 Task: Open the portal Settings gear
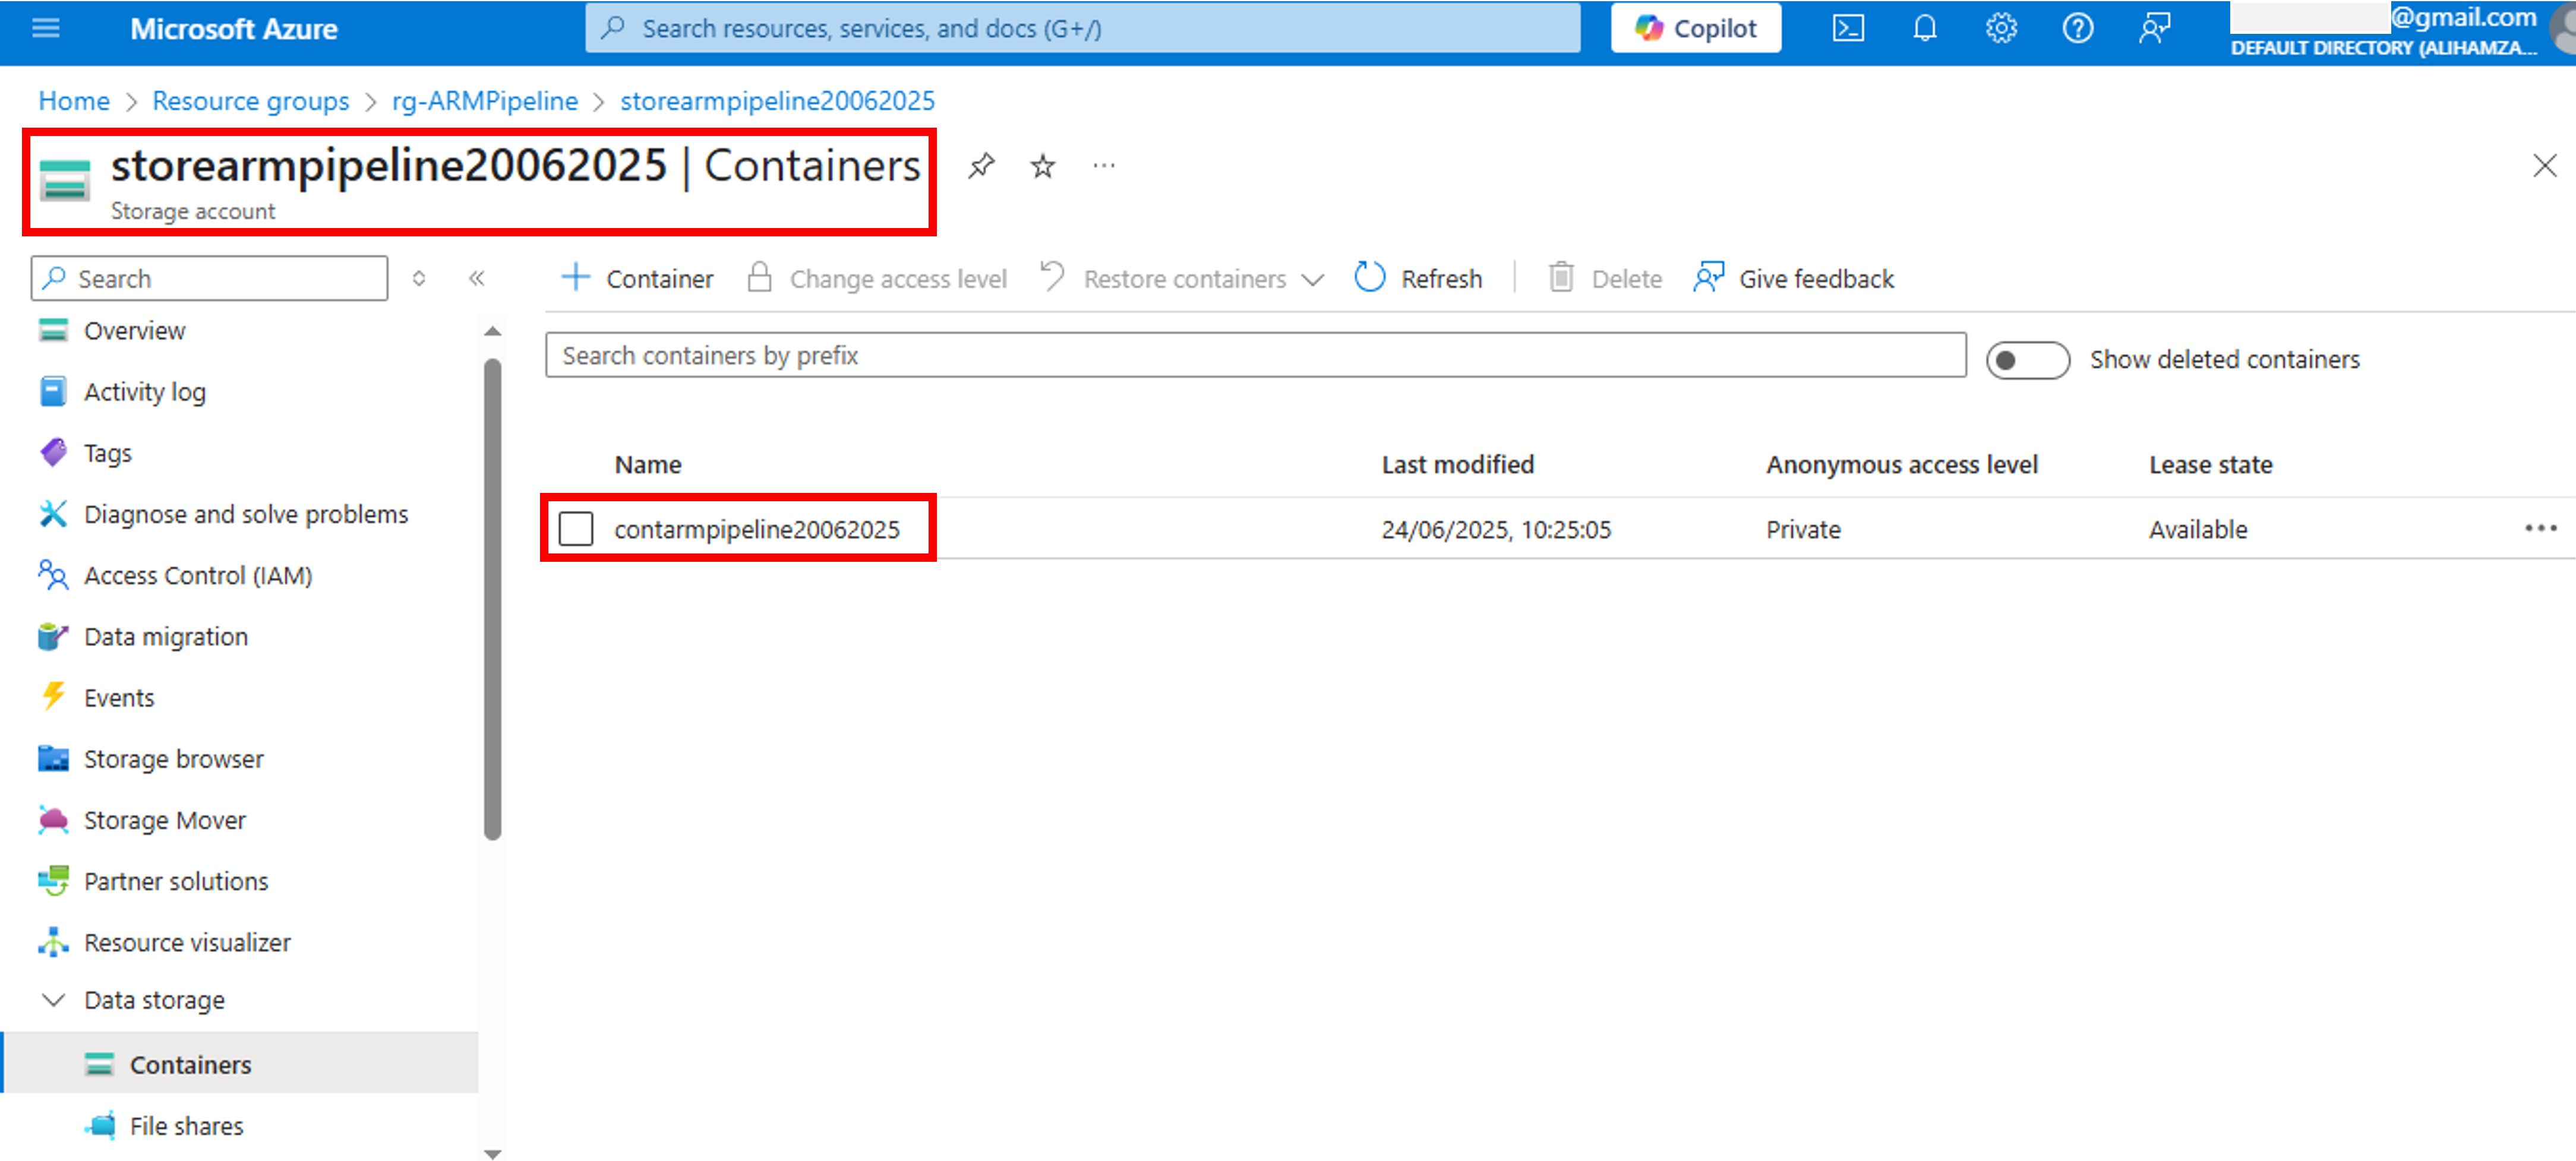(2000, 28)
